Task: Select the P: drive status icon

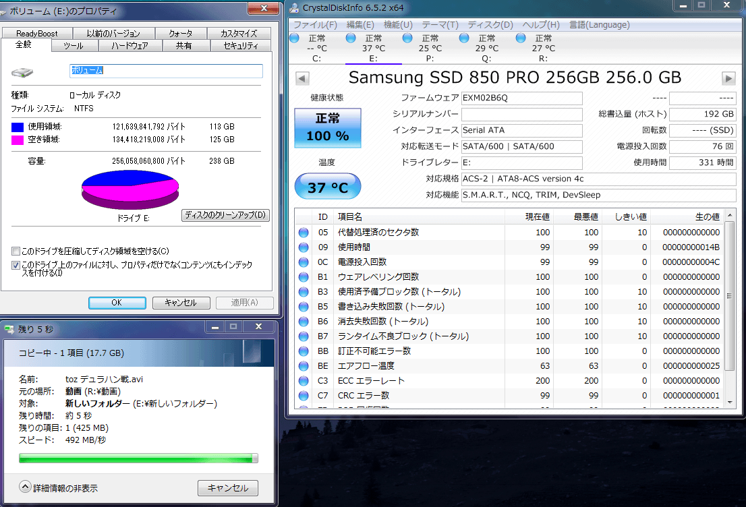Action: point(407,38)
